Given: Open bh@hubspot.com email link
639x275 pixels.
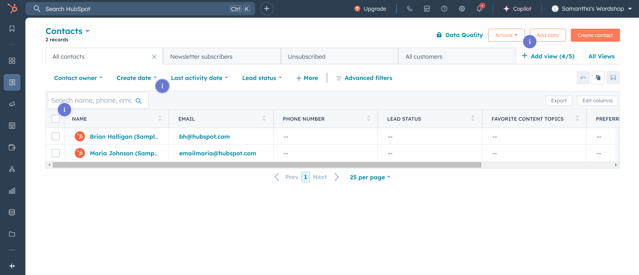Looking at the screenshot, I should tap(204, 137).
